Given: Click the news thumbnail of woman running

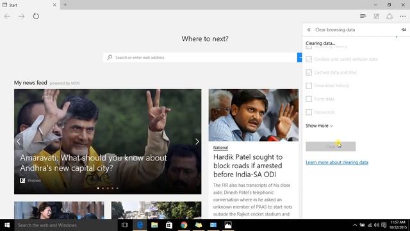Looking at the screenshot, I should coord(59,210).
